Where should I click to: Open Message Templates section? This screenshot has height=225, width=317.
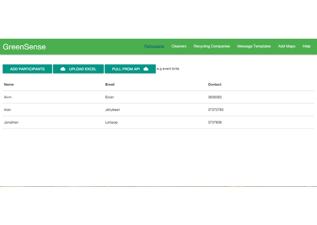254,46
